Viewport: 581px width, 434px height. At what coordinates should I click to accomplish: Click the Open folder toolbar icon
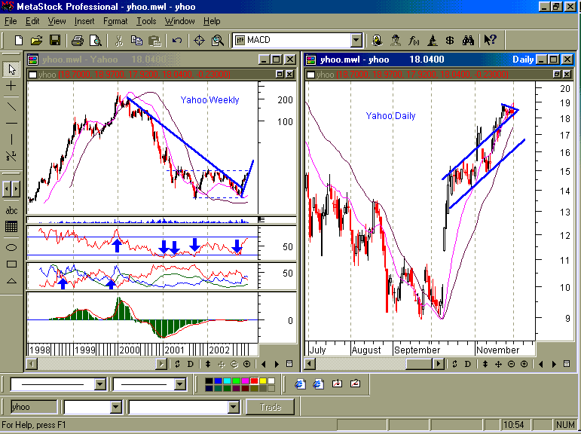36,40
